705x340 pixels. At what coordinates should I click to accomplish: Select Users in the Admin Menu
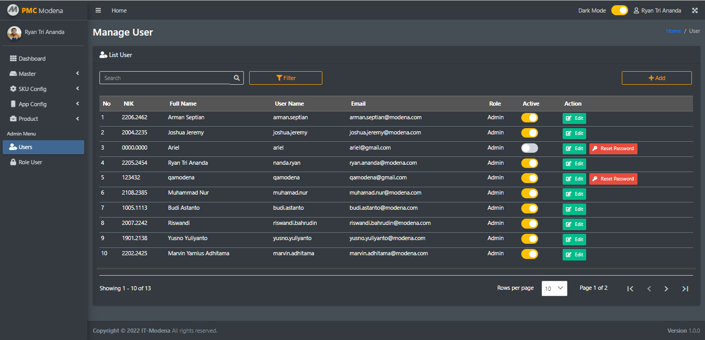43,148
